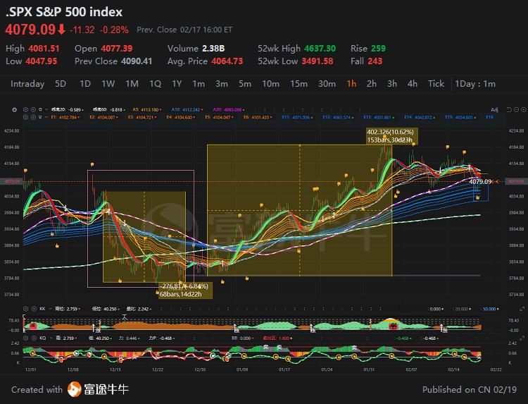The width and height of the screenshot is (528, 404).
Task: Click the .SPX S&P 500 index title
Action: [x=64, y=12]
